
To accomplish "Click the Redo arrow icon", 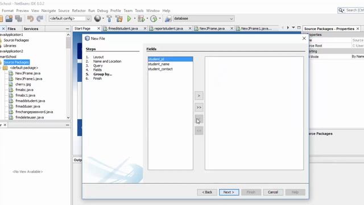I will tap(40, 18).
